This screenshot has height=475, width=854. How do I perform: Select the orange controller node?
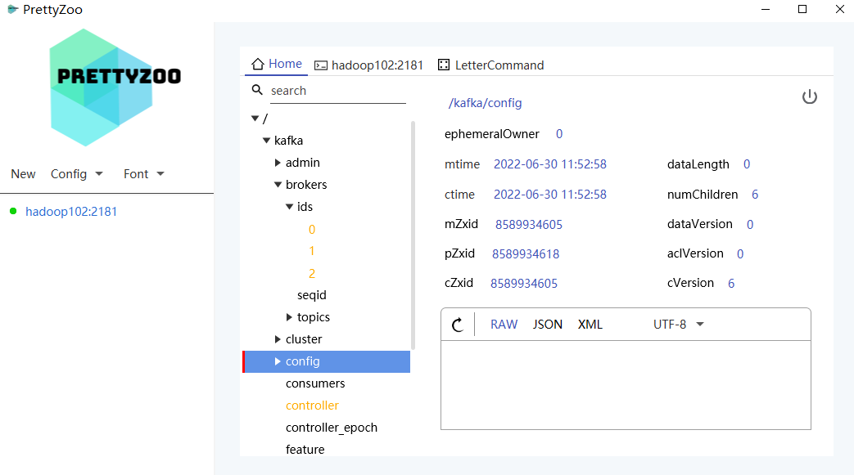click(312, 406)
